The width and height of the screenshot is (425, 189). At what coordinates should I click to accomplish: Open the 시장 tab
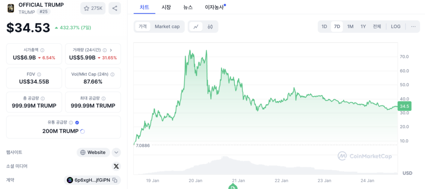click(166, 7)
